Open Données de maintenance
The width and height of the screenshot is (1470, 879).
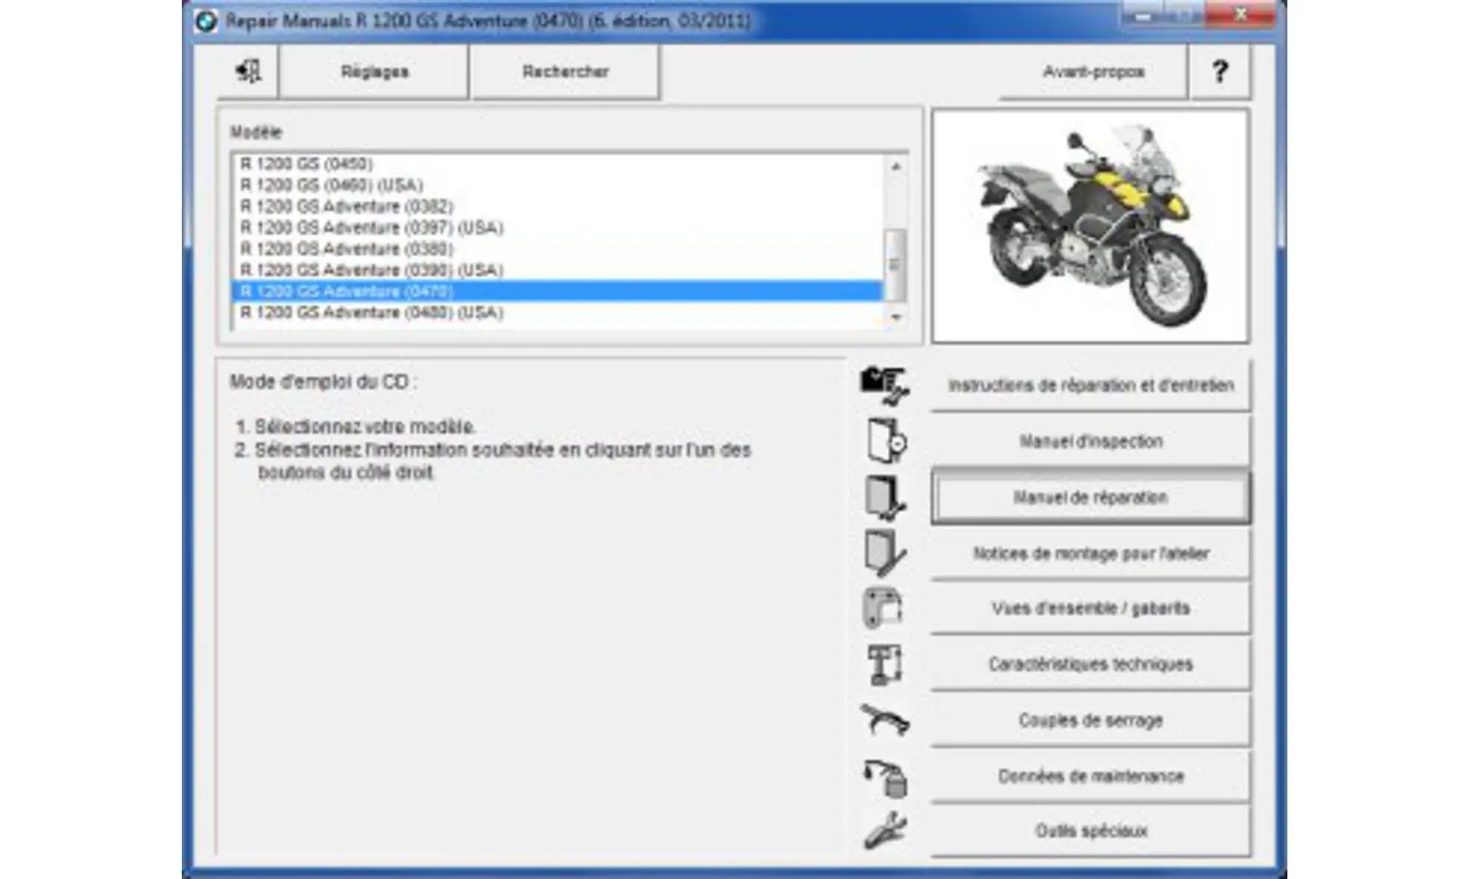coord(1091,776)
